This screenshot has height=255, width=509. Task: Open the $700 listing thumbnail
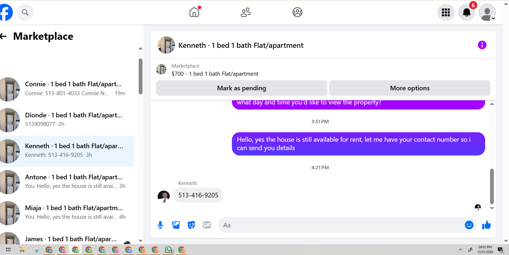(x=161, y=69)
